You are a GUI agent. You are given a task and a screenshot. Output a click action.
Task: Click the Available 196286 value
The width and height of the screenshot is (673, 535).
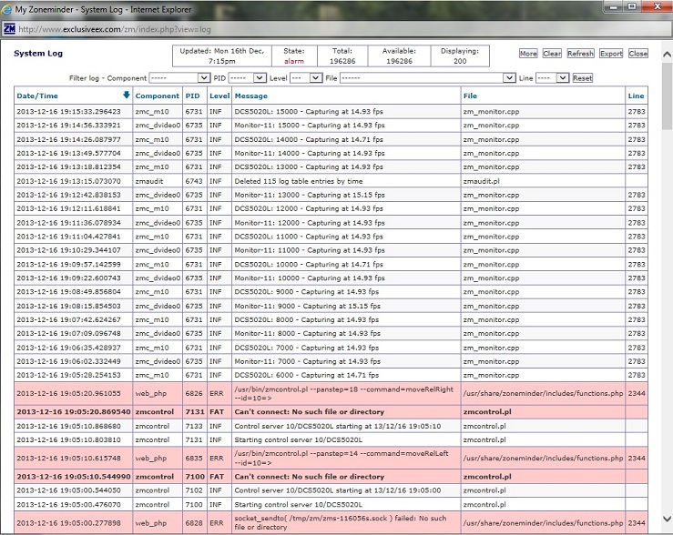point(399,61)
